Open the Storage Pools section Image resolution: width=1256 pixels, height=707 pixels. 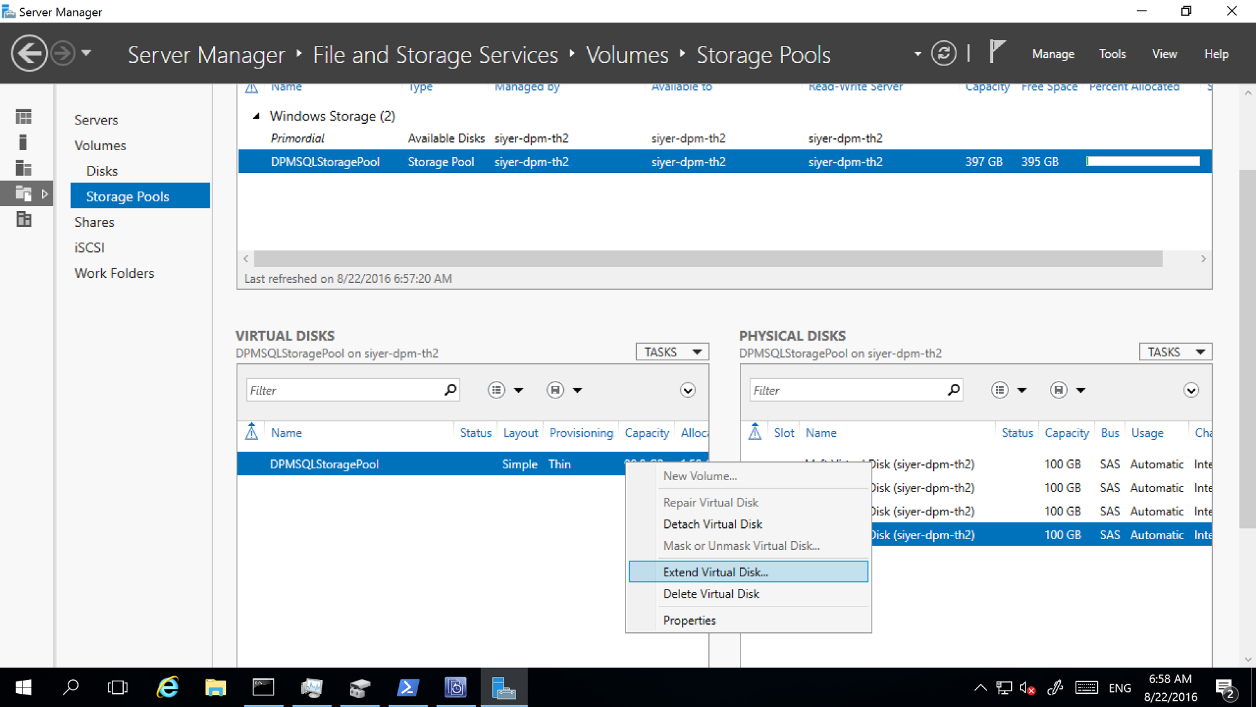(127, 196)
